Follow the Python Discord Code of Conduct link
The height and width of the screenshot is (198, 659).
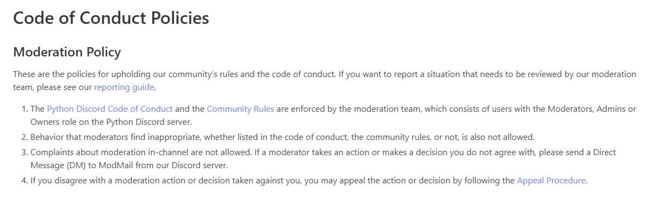coord(110,108)
